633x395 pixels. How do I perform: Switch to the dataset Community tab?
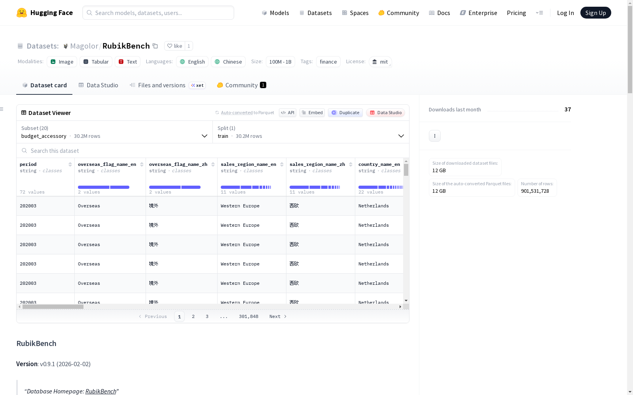[x=241, y=85]
